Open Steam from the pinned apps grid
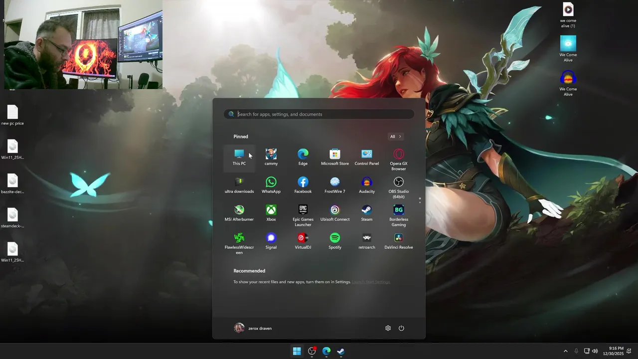The height and width of the screenshot is (359, 638). coord(367,213)
